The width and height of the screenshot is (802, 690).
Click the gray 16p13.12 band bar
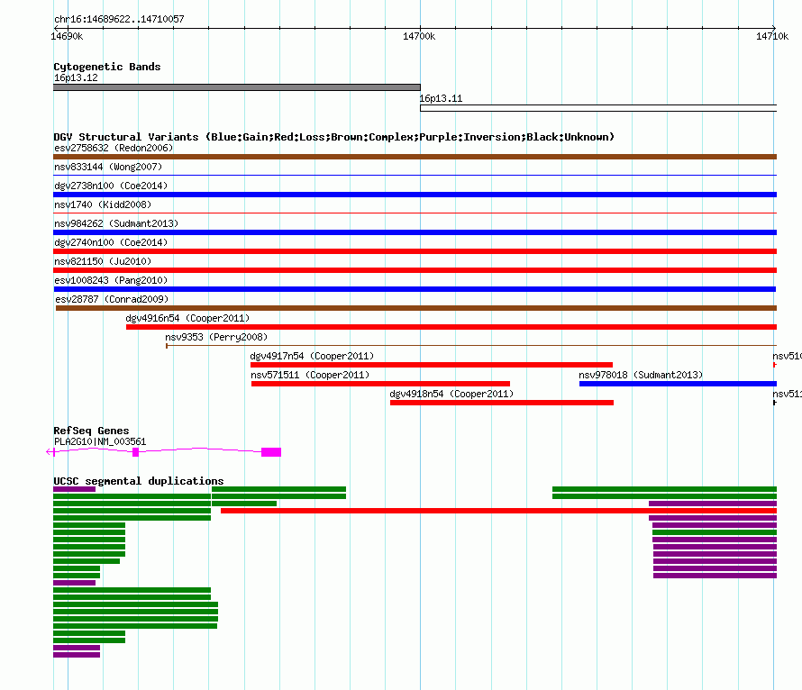pyautogui.click(x=237, y=87)
